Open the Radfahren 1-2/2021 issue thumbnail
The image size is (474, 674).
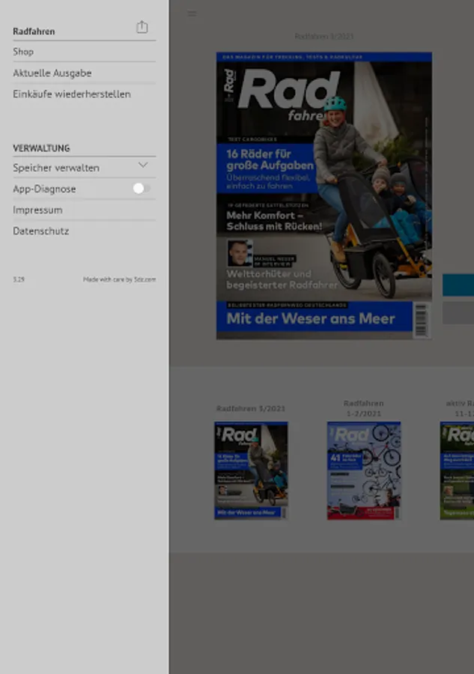pos(364,471)
